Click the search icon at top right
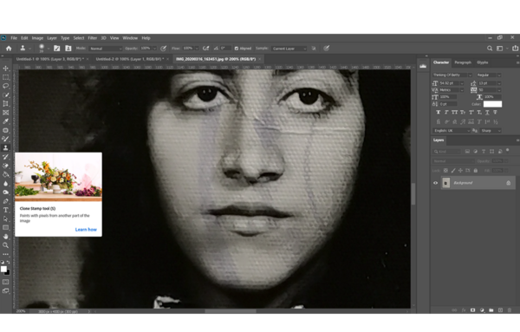Viewport: 520px width, 332px height. tap(490, 49)
